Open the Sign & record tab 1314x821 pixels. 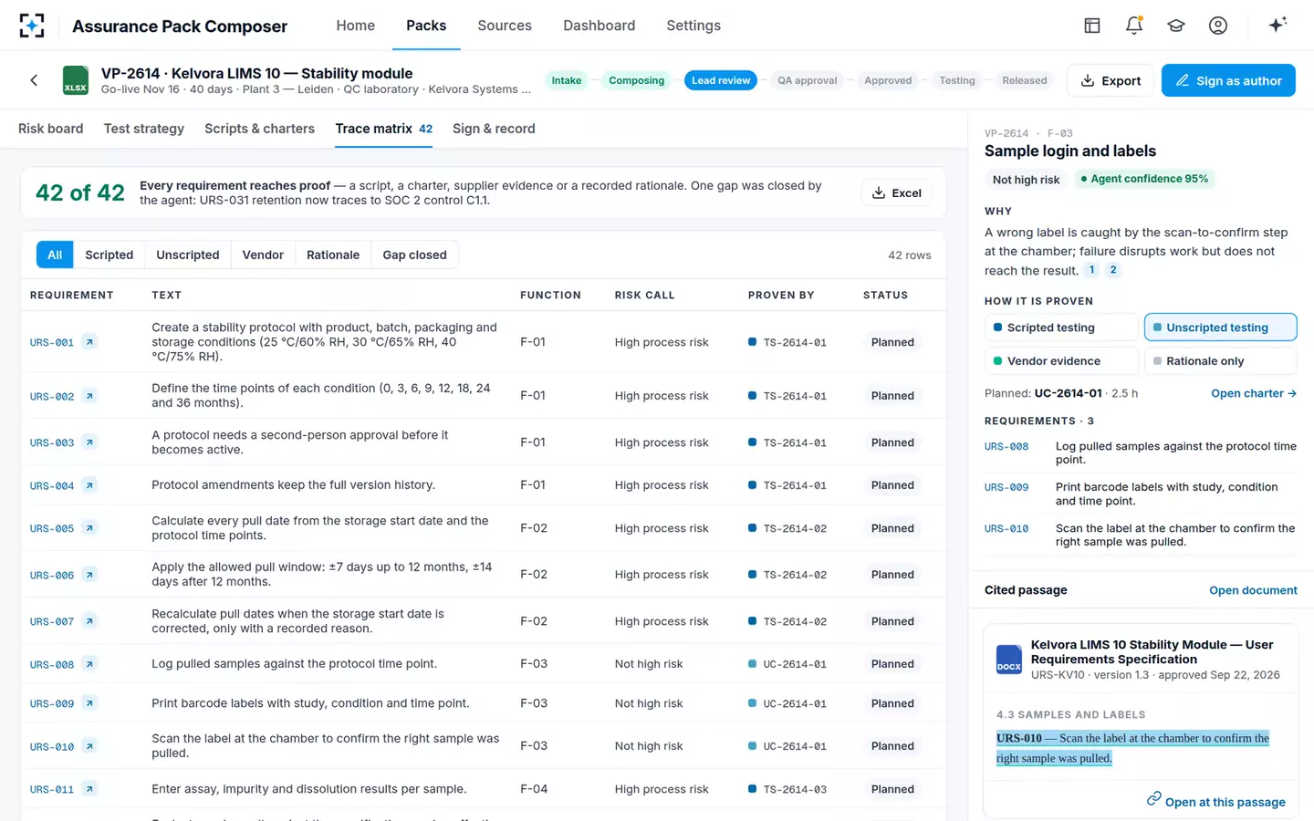[x=494, y=129]
